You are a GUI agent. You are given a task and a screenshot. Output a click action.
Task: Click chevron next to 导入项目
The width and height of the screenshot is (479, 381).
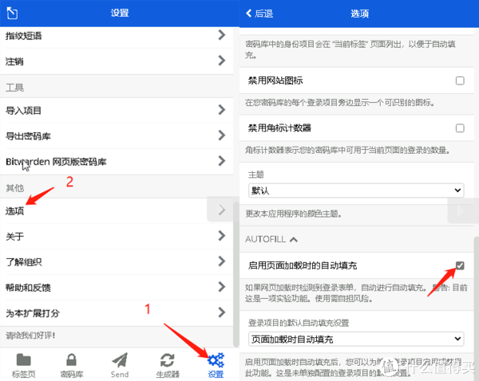(x=222, y=109)
